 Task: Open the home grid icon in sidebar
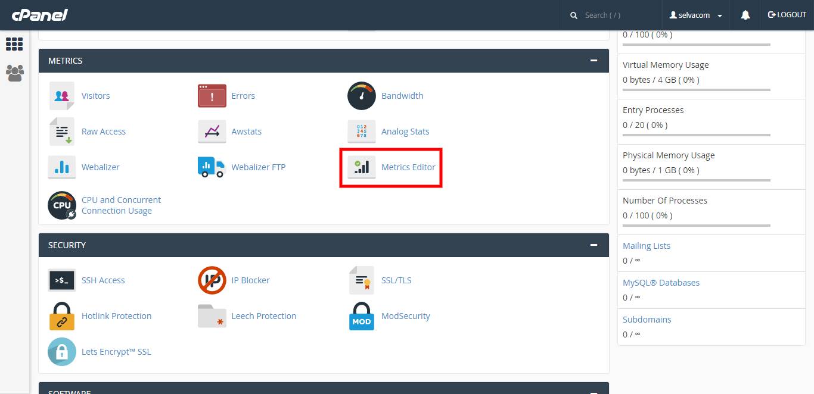coord(14,44)
